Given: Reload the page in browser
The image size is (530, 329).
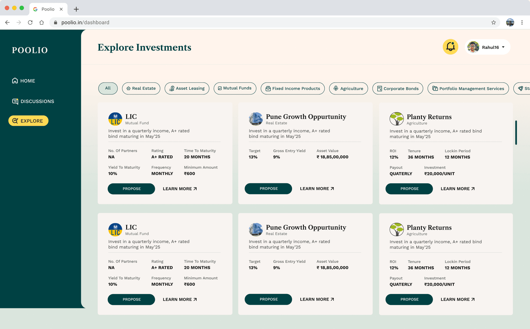Looking at the screenshot, I should [30, 23].
